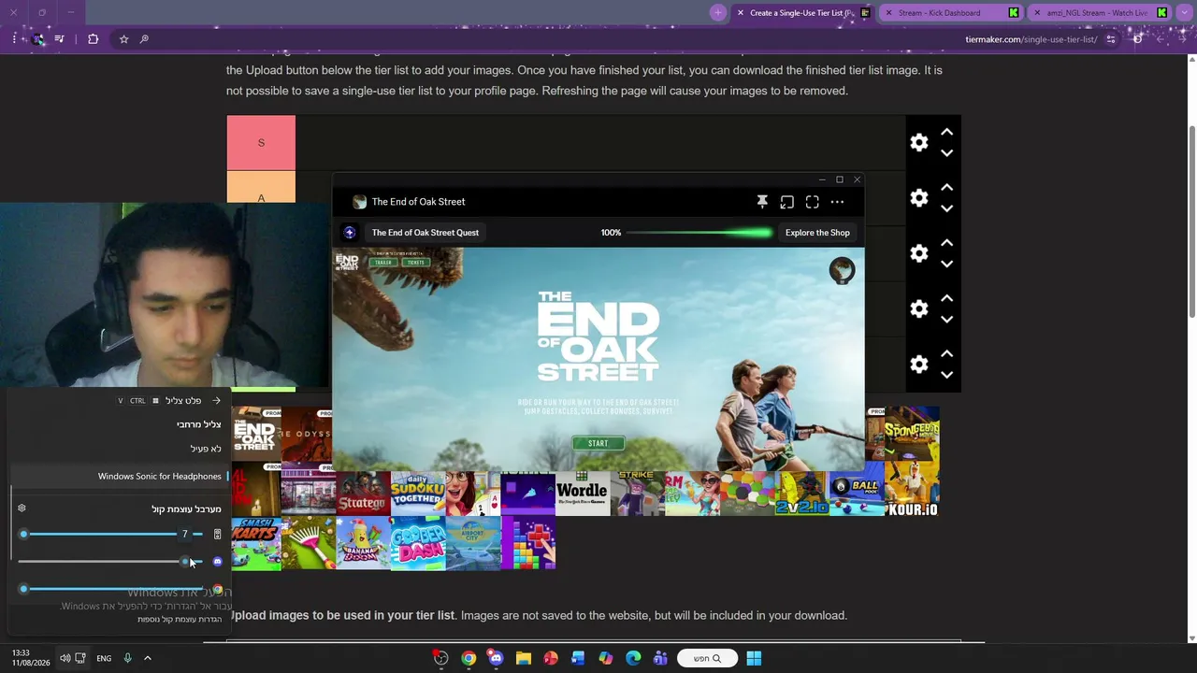
Task: Pin the End of Oak Street window
Action: pyautogui.click(x=762, y=202)
